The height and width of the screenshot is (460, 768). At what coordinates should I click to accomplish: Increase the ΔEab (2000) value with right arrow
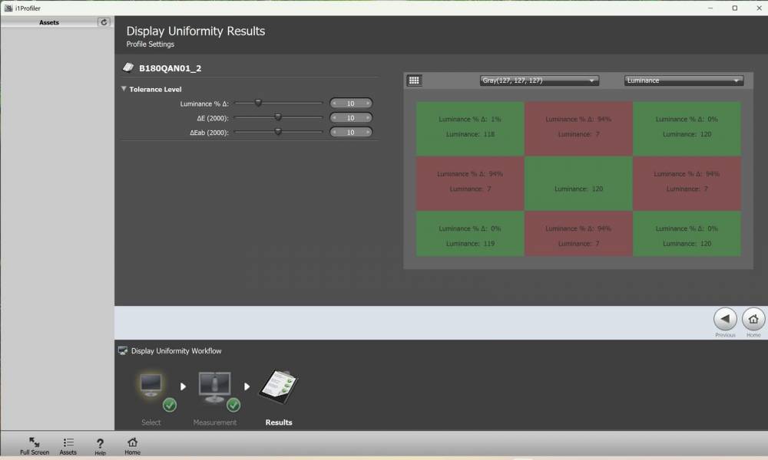(368, 132)
